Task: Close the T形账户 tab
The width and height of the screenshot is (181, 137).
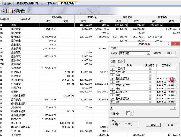Action: click(x=56, y=3)
